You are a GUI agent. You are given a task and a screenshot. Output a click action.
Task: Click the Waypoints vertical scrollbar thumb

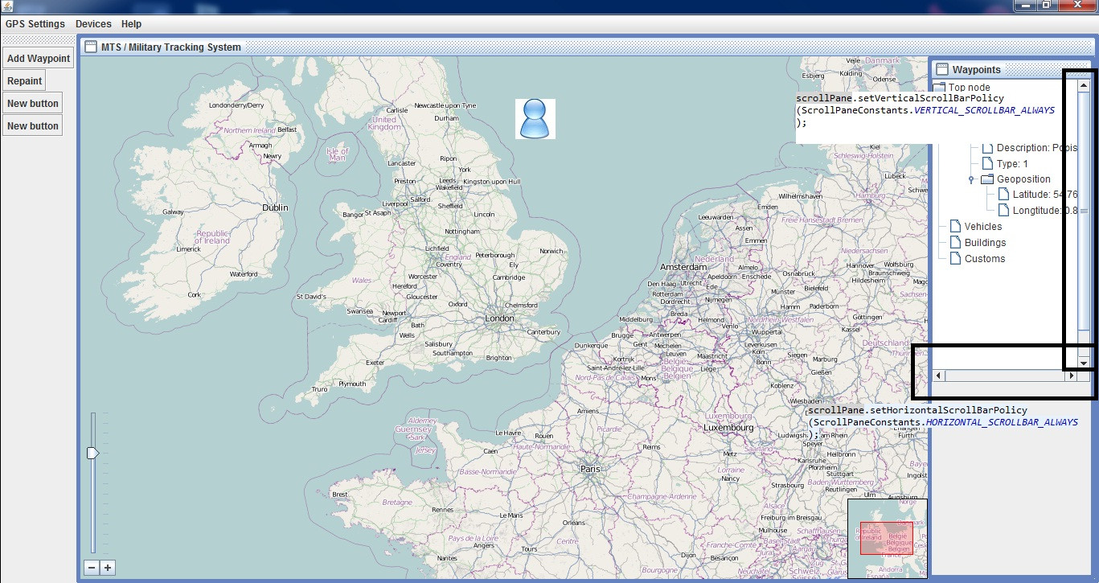[x=1084, y=211]
